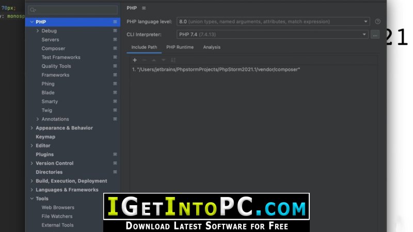Click the project icon on Phing row
The height and width of the screenshot is (232, 413).
click(x=115, y=84)
